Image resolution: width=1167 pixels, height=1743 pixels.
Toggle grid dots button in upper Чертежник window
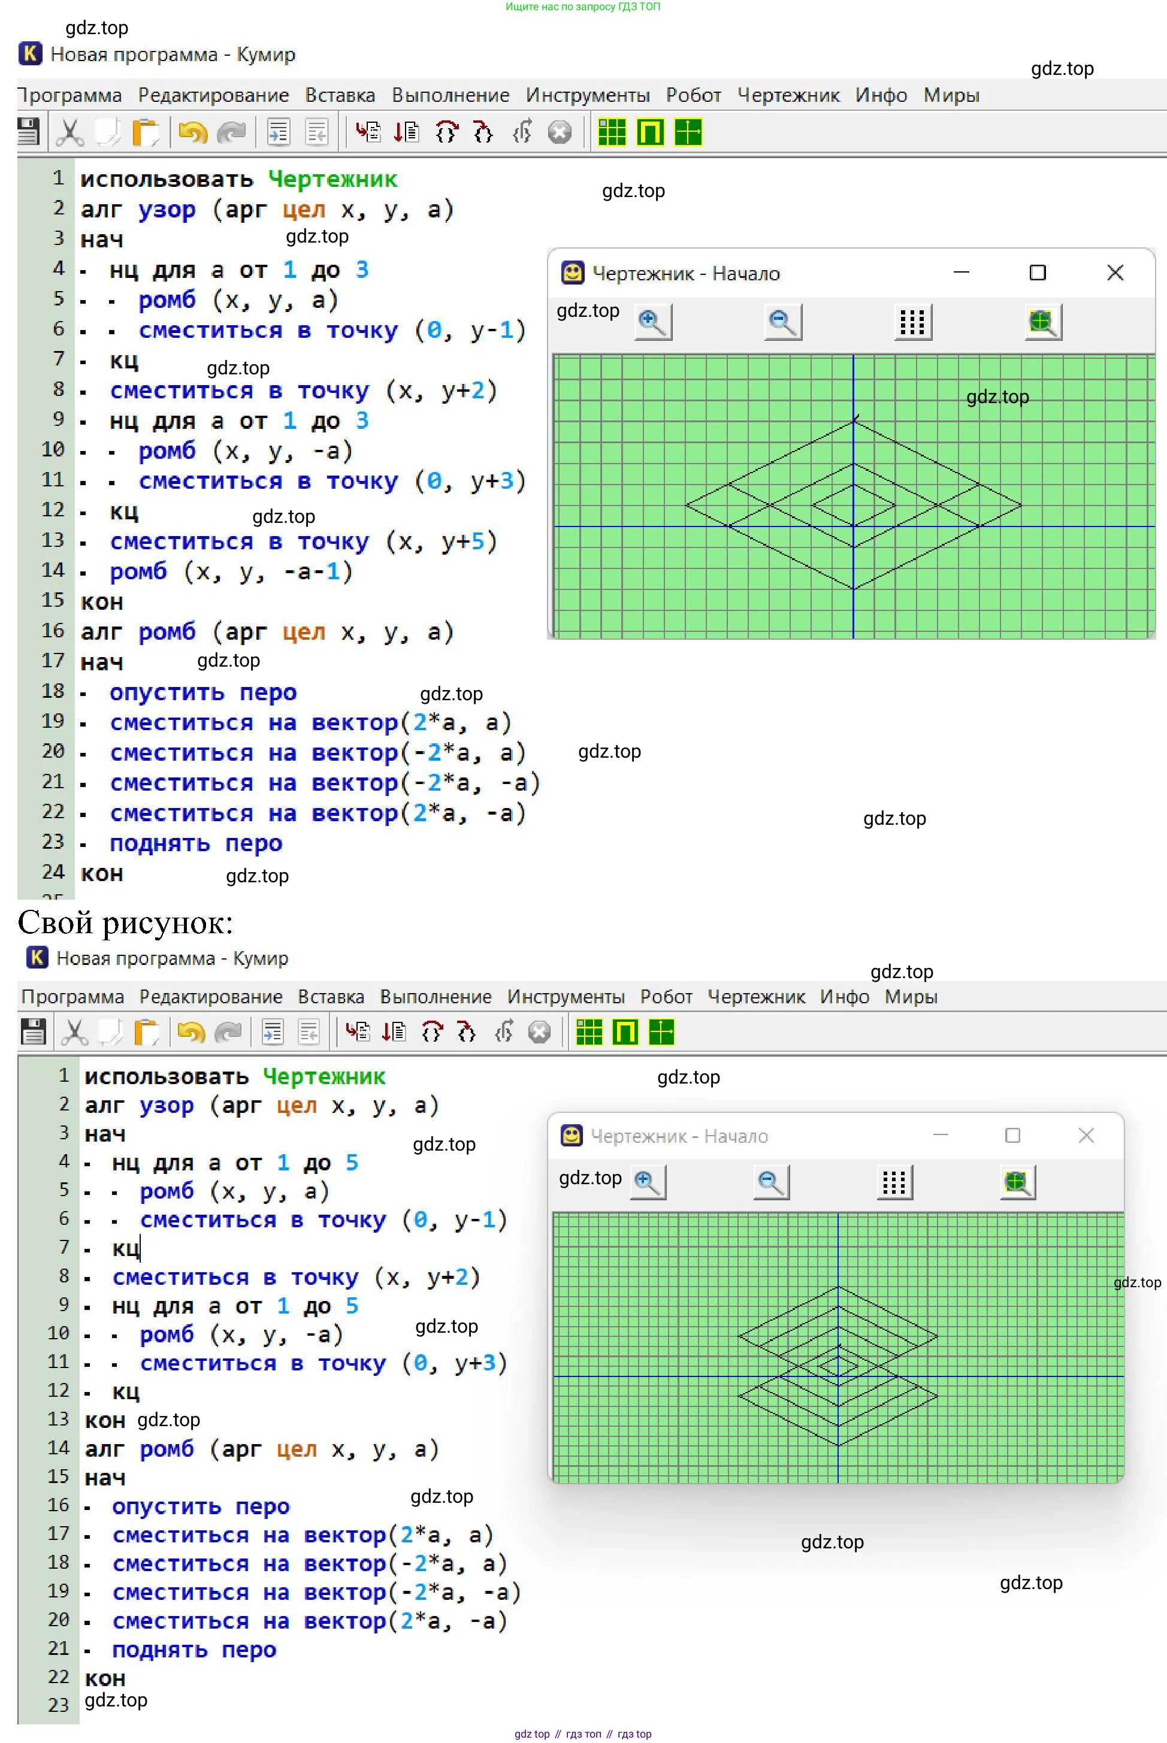tap(912, 322)
